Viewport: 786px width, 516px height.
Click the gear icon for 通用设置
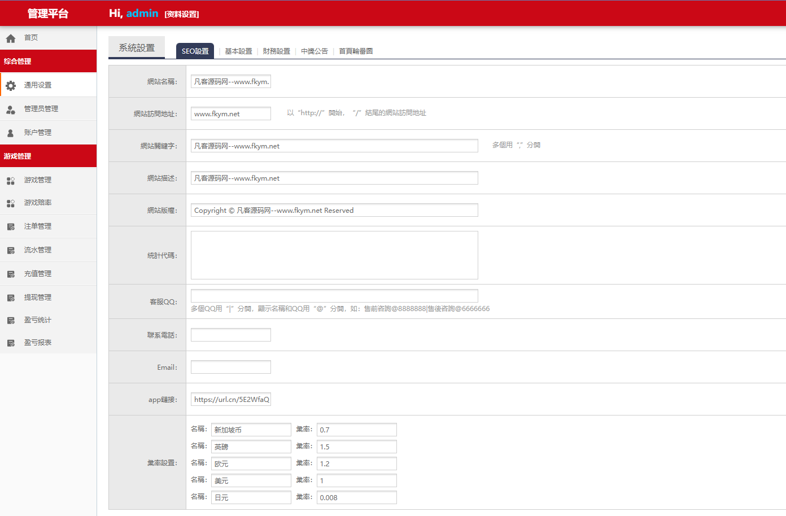click(x=11, y=86)
